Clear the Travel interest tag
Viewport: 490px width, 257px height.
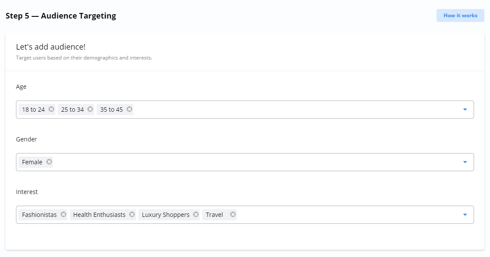[x=233, y=215]
